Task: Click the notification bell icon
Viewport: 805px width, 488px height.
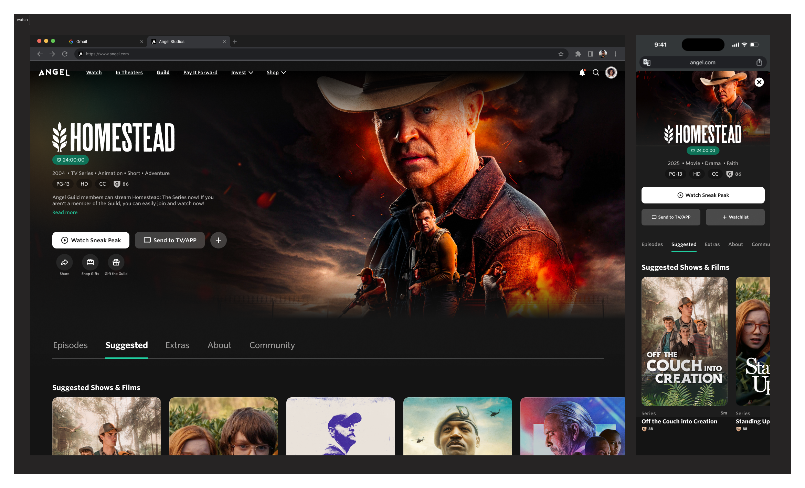Action: [x=582, y=73]
